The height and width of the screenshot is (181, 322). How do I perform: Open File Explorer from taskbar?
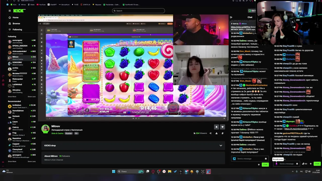tap(170, 171)
